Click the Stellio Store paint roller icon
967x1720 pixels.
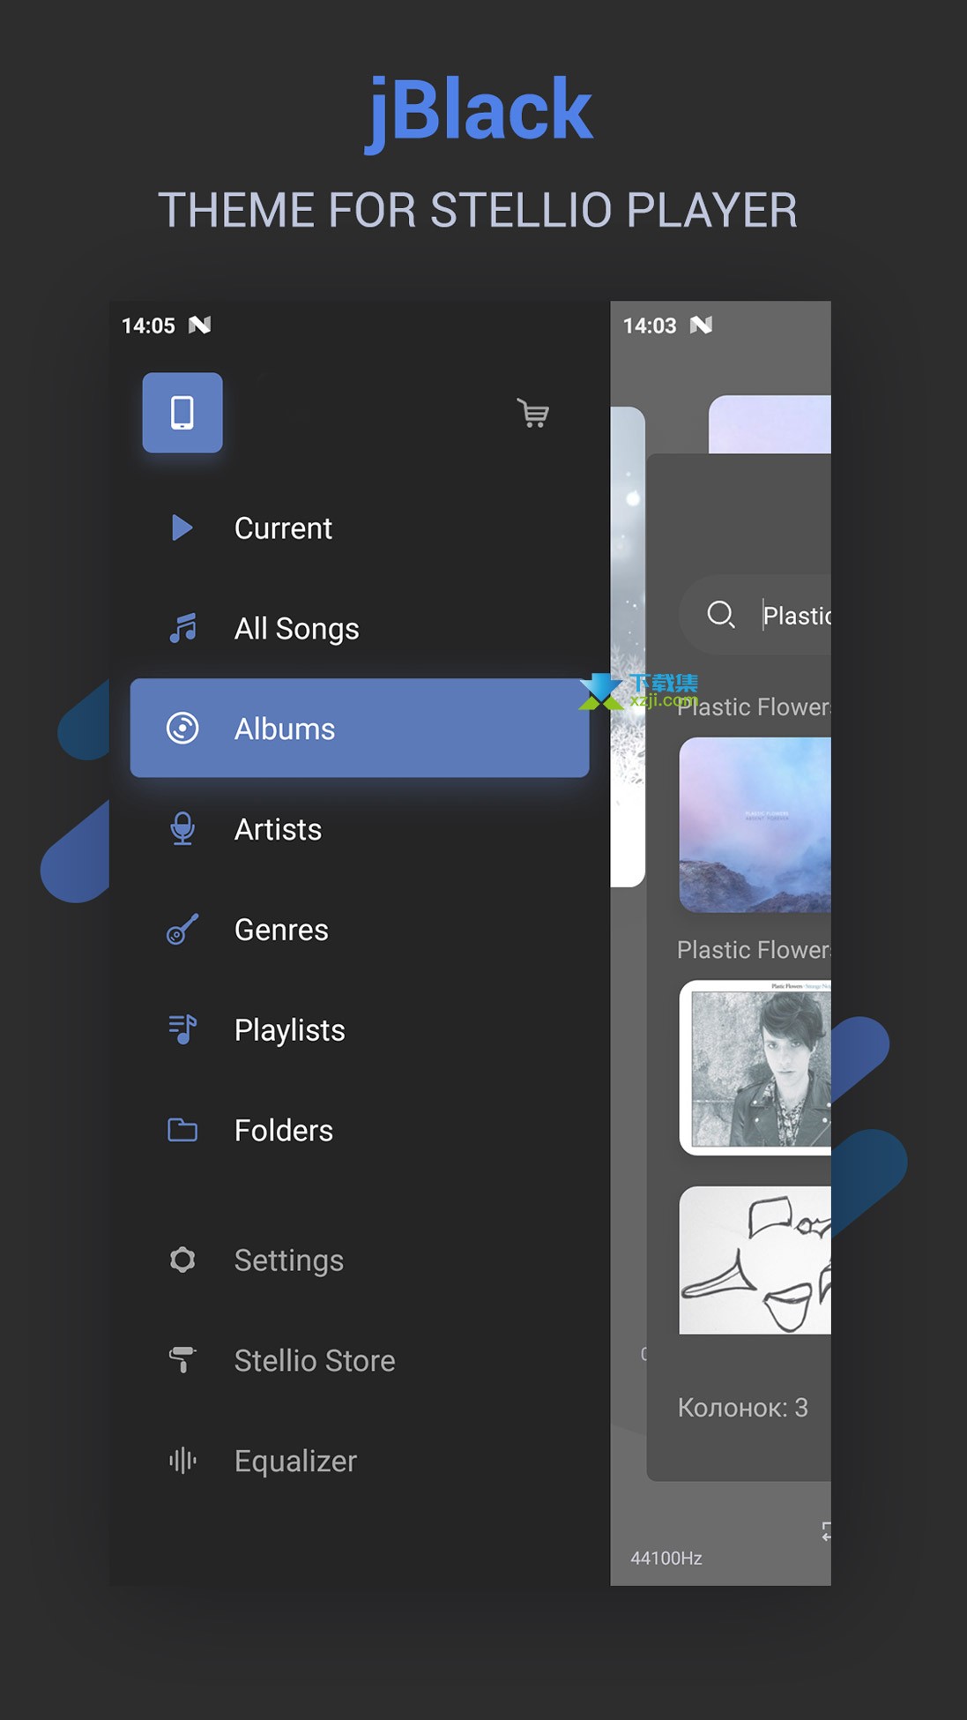coord(182,1360)
